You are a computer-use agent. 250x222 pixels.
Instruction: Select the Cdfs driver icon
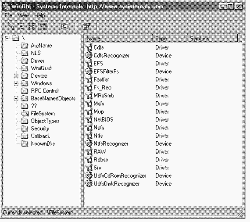(89, 47)
